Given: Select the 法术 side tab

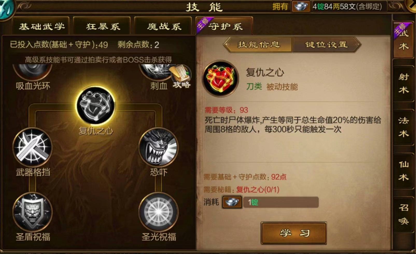Looking at the screenshot, I should click(x=403, y=127).
